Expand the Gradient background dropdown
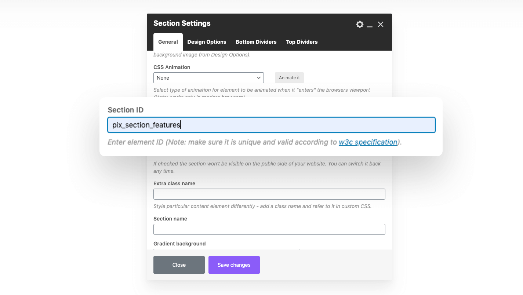Image resolution: width=523 pixels, height=295 pixels. 227,250
